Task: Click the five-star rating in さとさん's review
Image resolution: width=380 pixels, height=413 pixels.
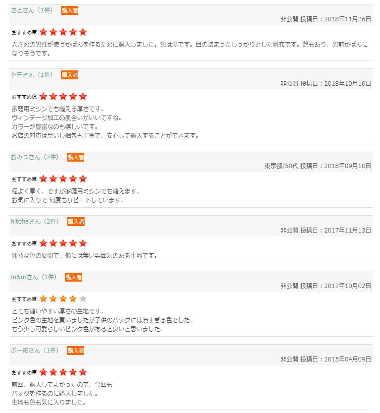Action: (x=63, y=32)
